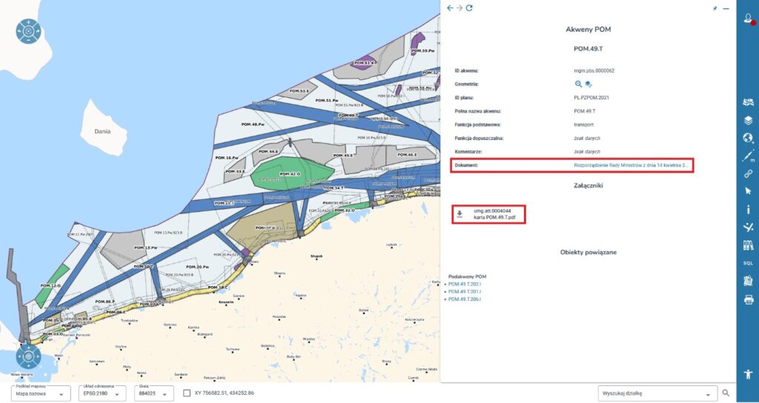
Task: Expand the Układ odniesienia EPSG:2180 dropdown
Action: 103,393
